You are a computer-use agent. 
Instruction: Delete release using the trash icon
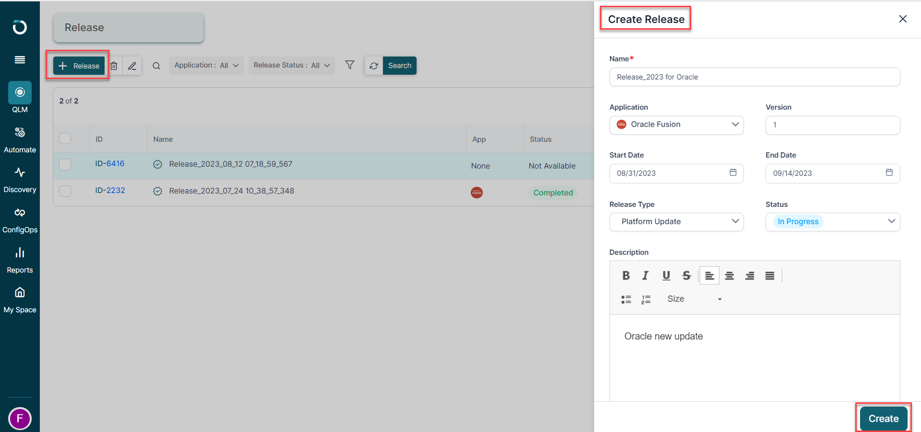(x=114, y=66)
